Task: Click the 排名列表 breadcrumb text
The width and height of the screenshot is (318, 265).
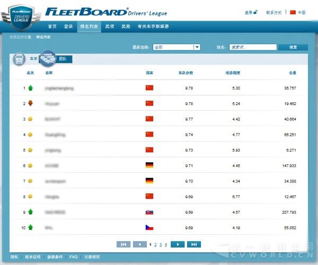Action: (x=43, y=37)
